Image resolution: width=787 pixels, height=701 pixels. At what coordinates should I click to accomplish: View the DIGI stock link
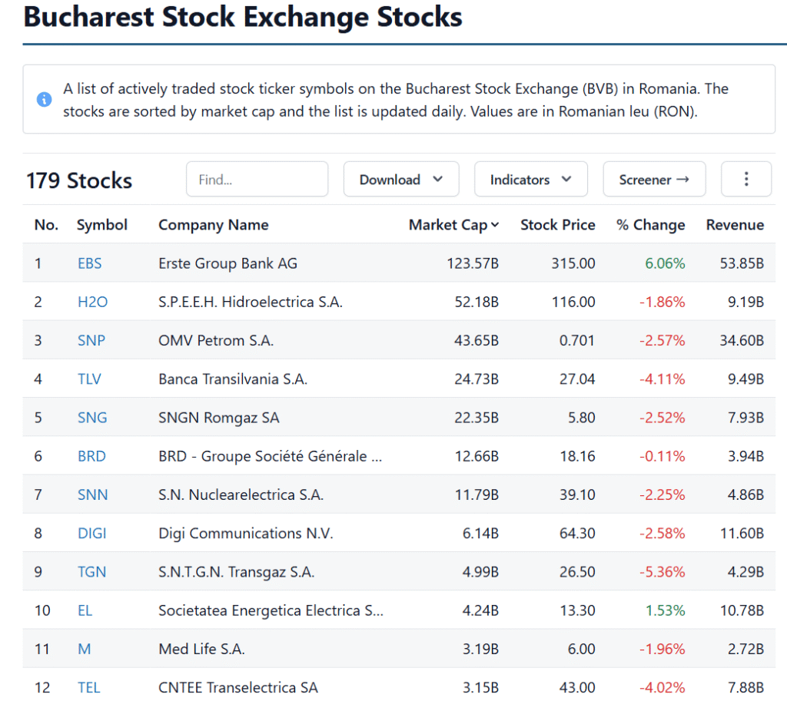point(92,533)
